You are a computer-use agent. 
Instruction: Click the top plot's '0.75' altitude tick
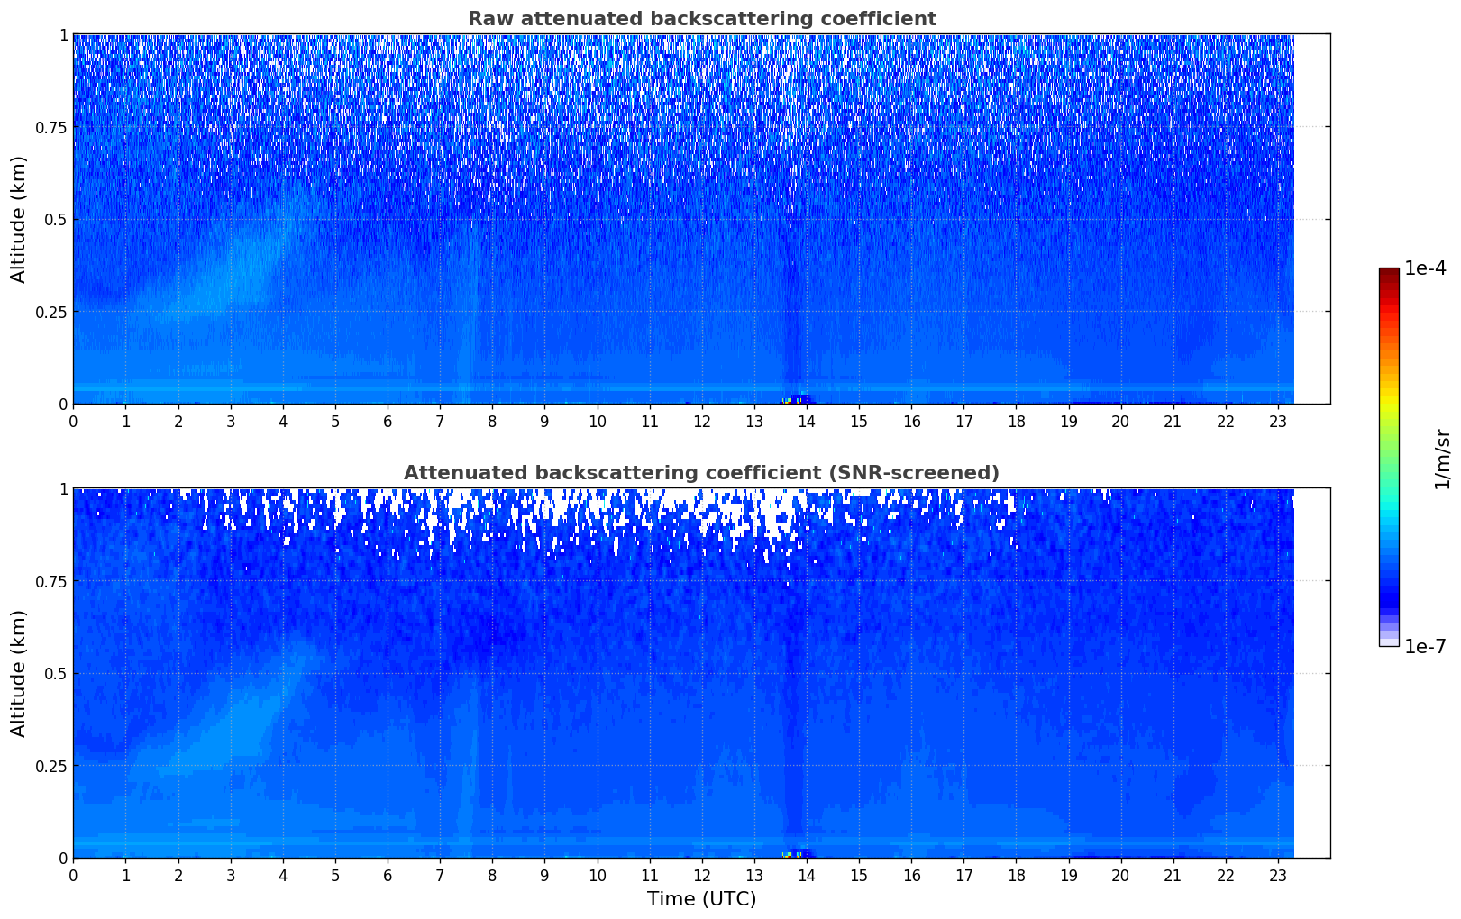point(51,127)
